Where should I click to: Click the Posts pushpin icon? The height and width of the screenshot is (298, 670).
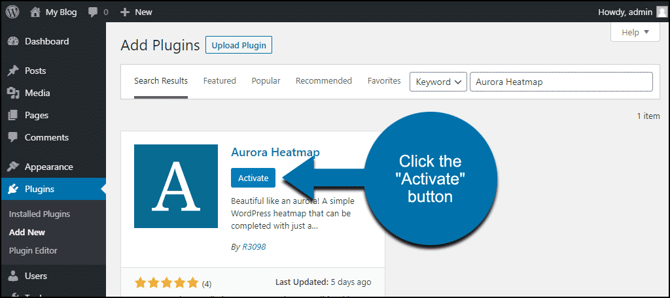14,71
